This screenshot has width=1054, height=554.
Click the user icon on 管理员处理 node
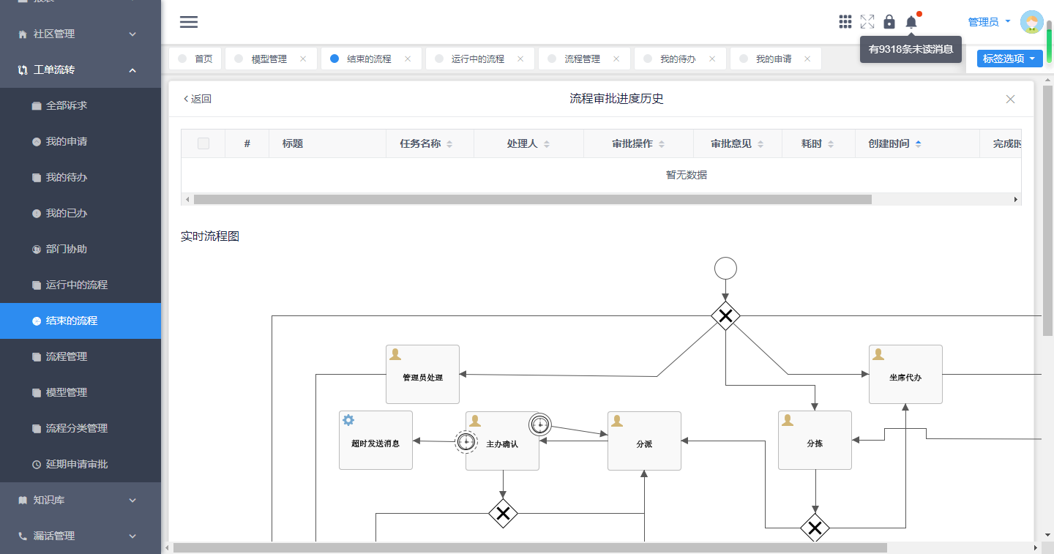tap(395, 354)
